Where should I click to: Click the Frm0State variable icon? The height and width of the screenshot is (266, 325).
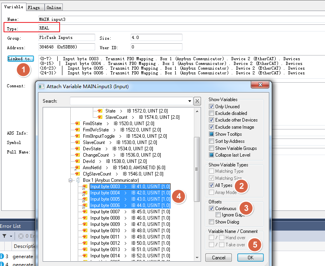(77, 124)
